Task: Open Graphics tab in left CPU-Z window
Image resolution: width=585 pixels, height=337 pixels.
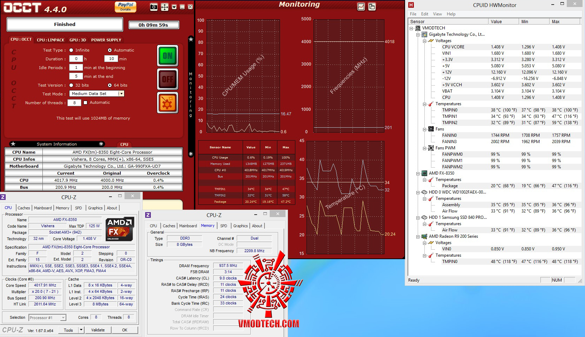Action: (x=95, y=208)
